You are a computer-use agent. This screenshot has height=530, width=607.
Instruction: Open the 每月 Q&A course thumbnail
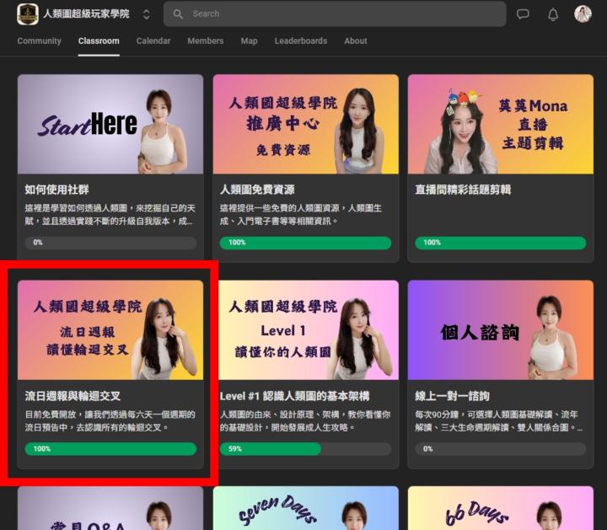[x=110, y=508]
